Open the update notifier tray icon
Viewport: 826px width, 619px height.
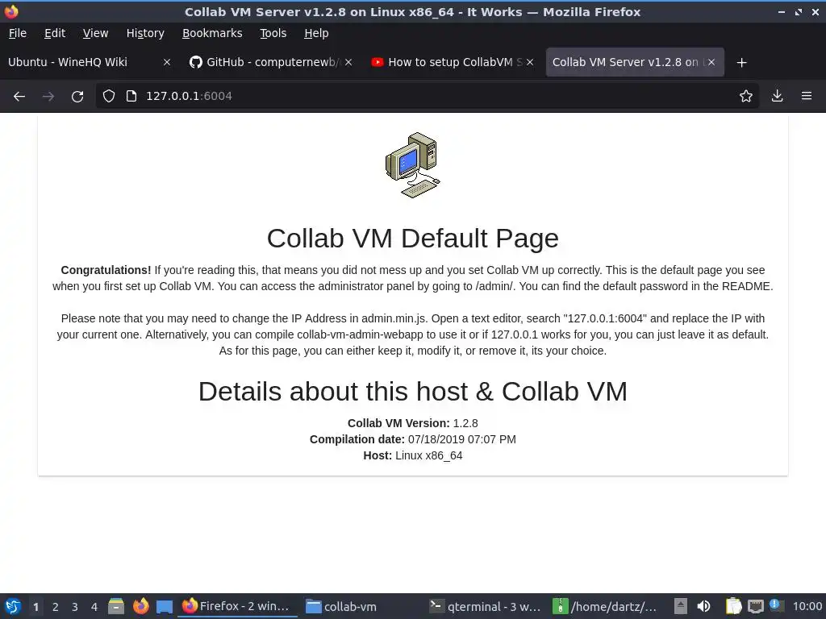point(776,605)
